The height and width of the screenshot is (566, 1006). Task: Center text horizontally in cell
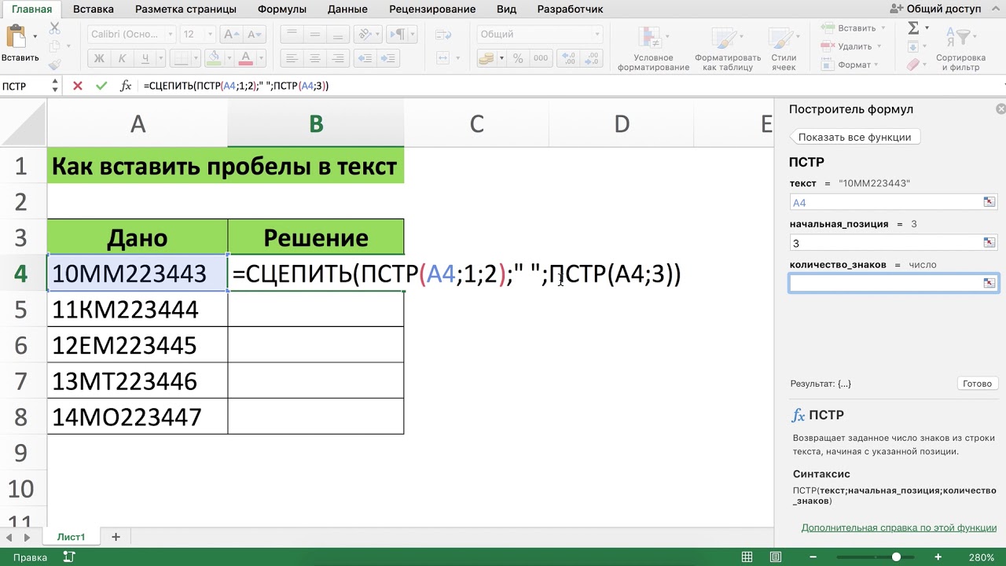(x=314, y=58)
